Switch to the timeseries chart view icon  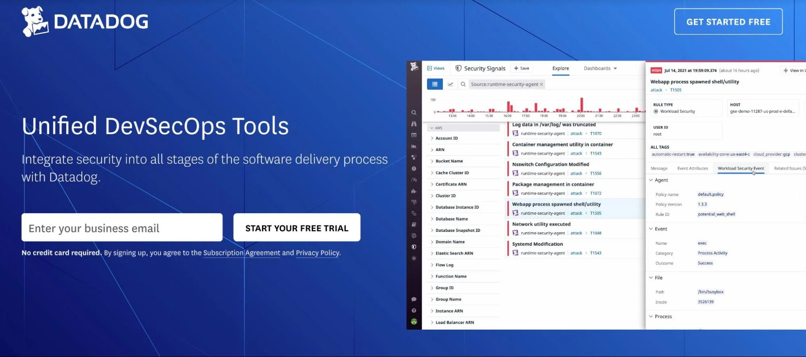(450, 84)
